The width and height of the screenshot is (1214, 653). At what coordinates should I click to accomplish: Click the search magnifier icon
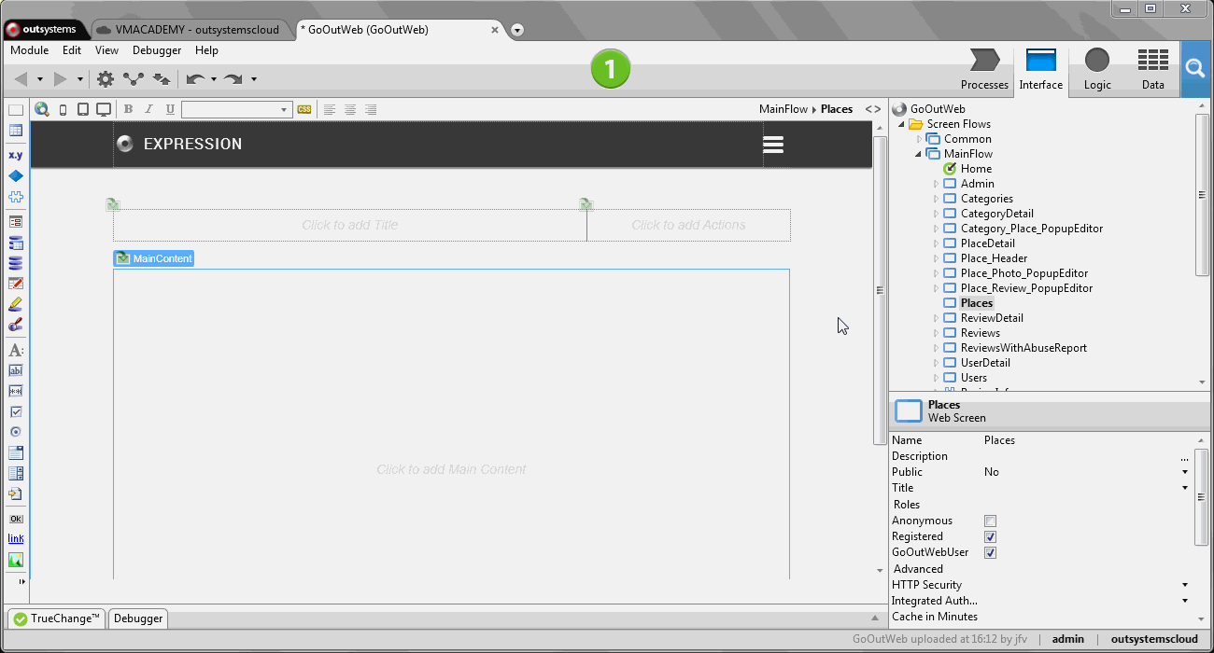click(1194, 68)
